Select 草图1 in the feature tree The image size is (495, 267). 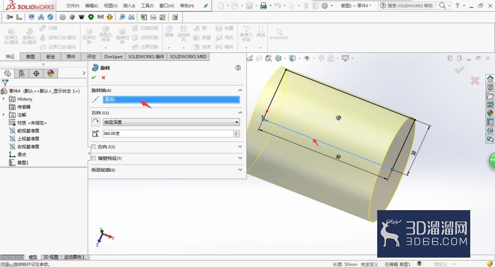(x=23, y=163)
